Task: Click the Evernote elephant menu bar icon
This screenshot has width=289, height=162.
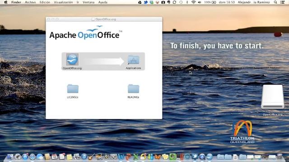Action: pos(168,2)
